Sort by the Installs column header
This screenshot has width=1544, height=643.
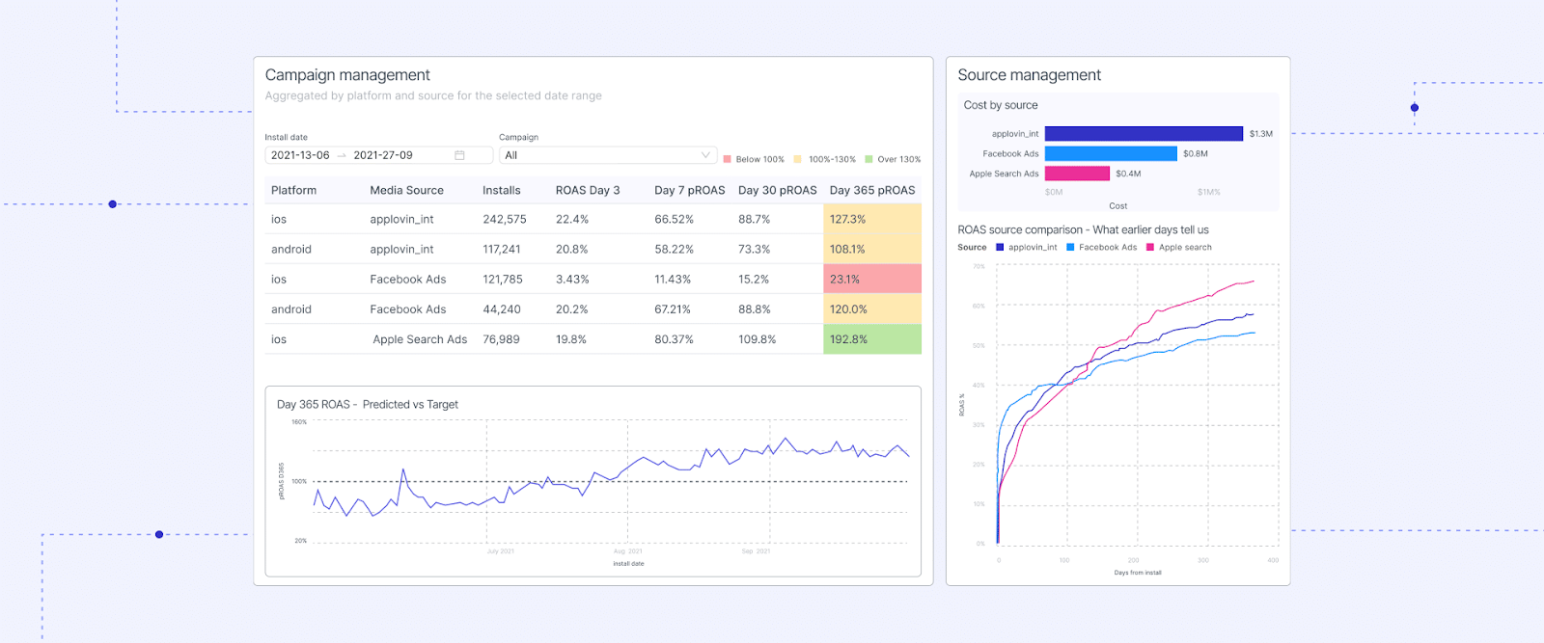click(x=501, y=191)
